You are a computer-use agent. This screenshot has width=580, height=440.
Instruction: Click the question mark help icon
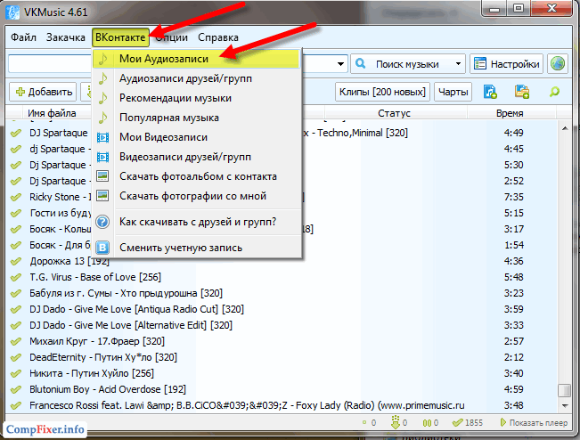point(102,222)
